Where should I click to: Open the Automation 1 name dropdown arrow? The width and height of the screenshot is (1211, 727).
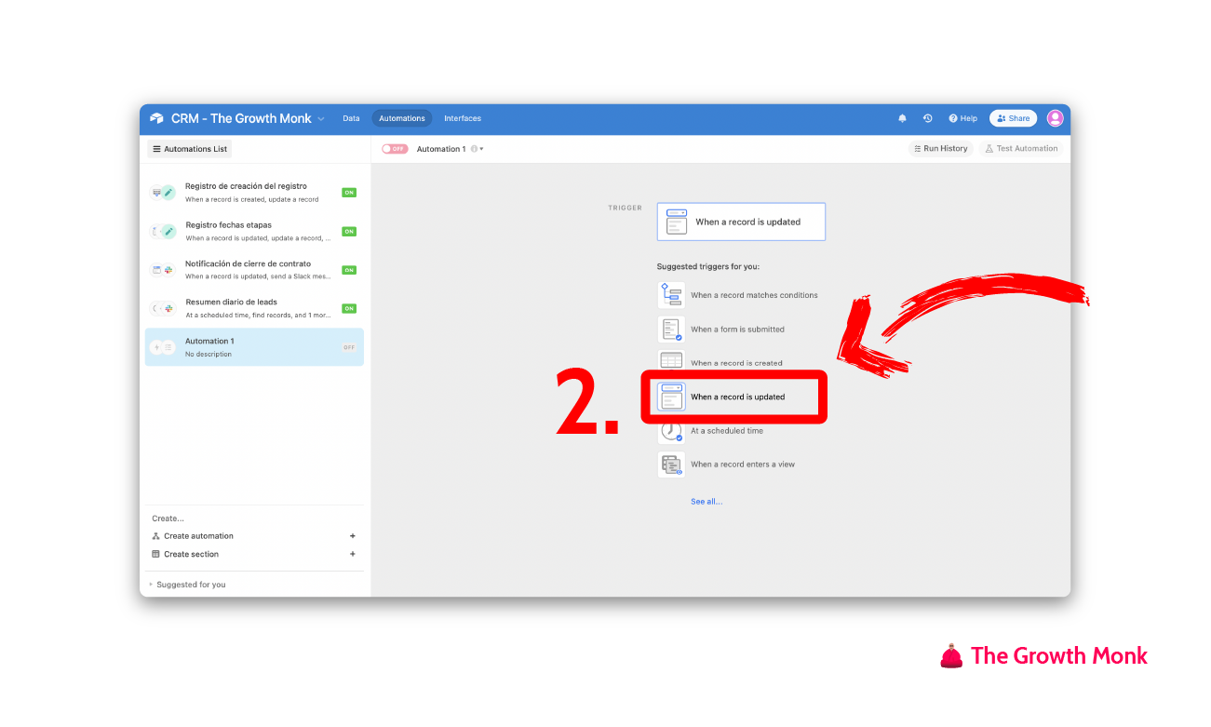click(481, 149)
